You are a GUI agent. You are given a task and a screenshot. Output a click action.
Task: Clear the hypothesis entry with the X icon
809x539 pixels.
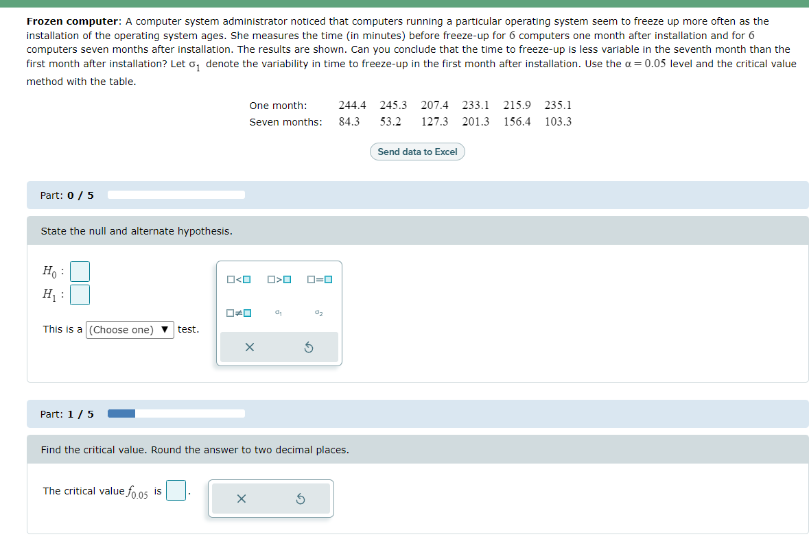[x=250, y=347]
